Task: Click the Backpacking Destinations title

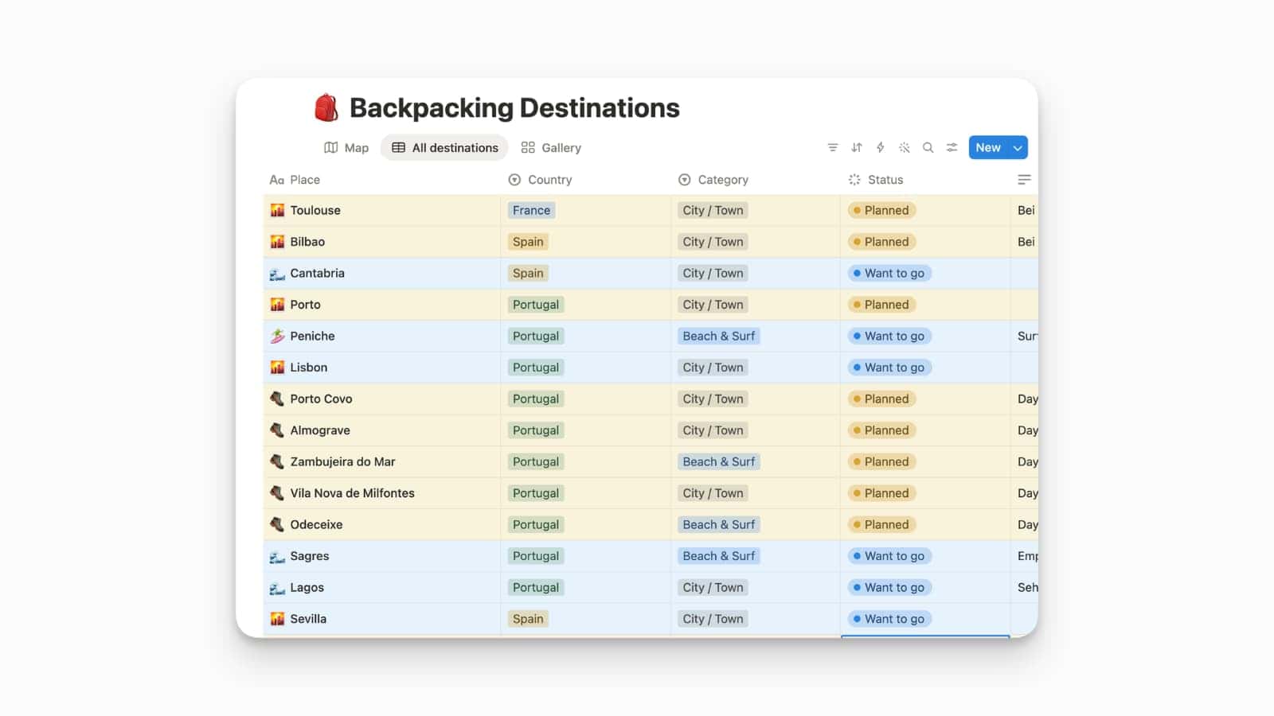Action: pyautogui.click(x=514, y=108)
